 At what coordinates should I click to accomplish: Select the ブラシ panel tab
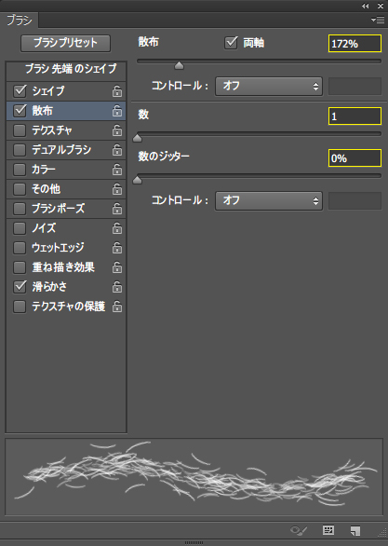coord(20,20)
